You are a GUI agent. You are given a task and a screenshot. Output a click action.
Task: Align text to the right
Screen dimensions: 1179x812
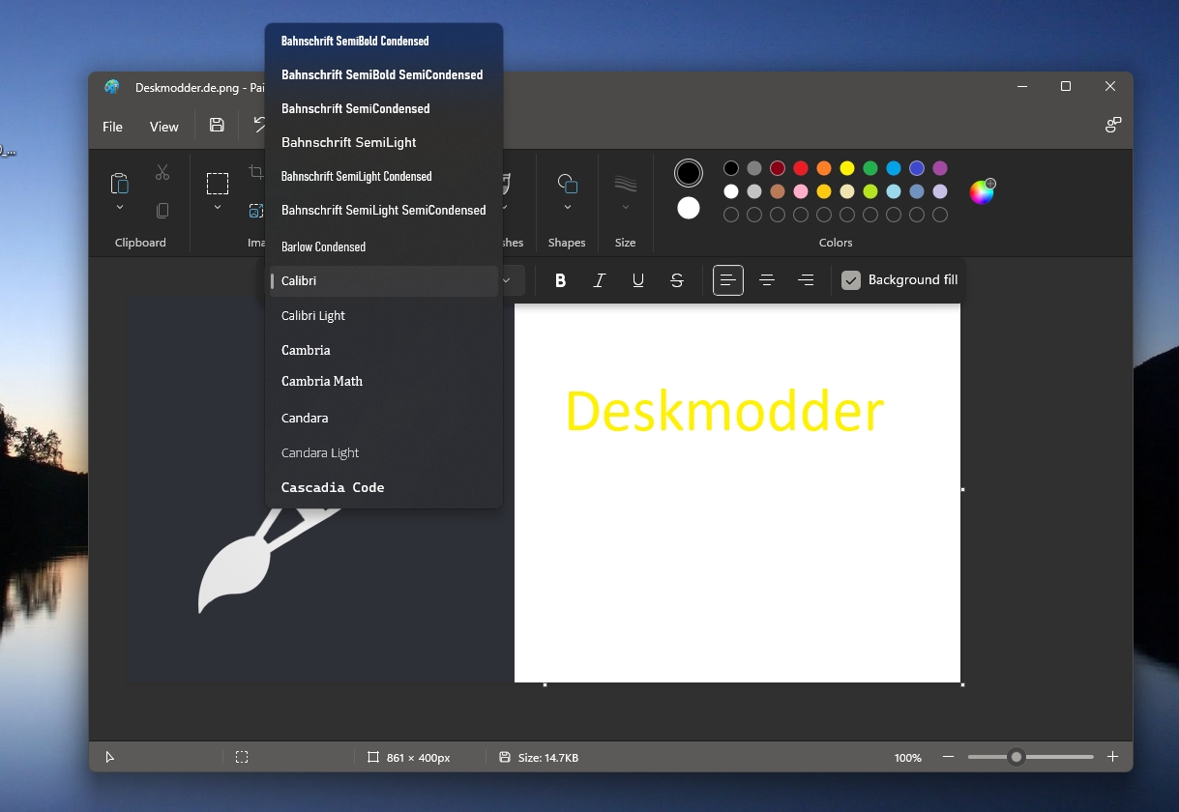[x=806, y=280]
